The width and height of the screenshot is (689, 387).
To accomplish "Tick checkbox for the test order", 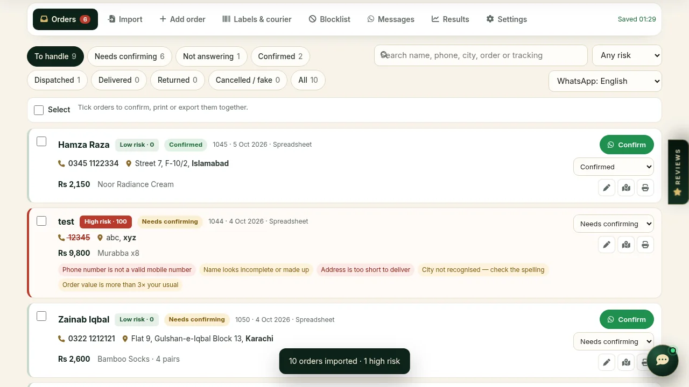I will point(41,221).
